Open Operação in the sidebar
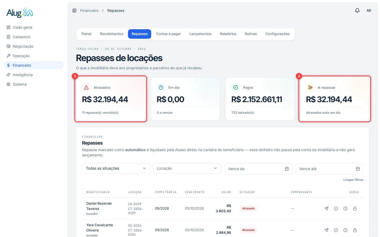 pyautogui.click(x=34, y=56)
